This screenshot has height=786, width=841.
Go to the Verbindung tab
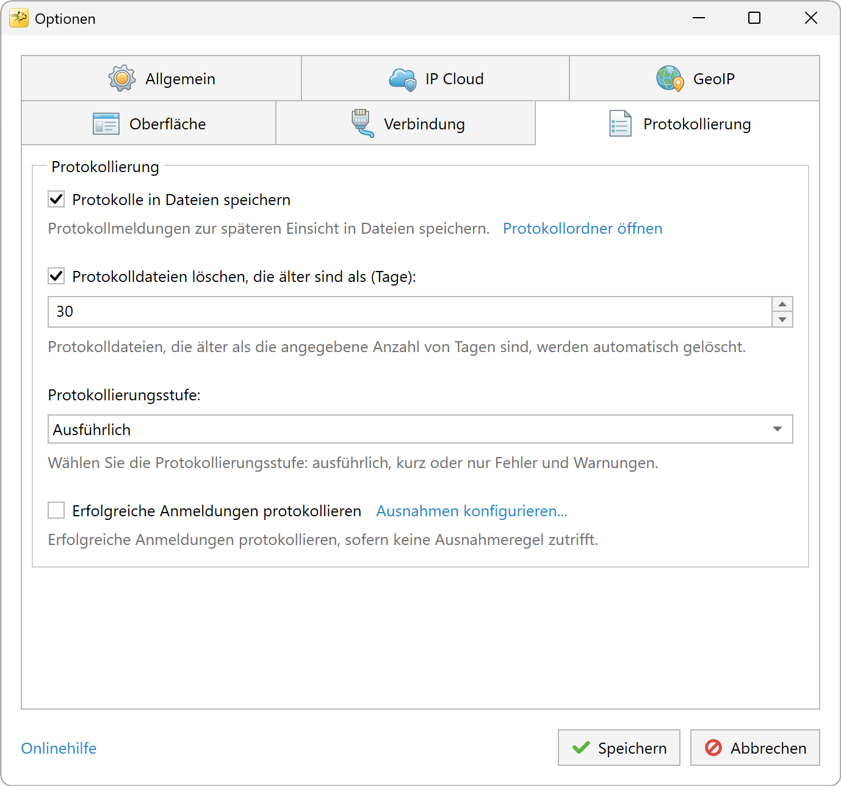(406, 123)
